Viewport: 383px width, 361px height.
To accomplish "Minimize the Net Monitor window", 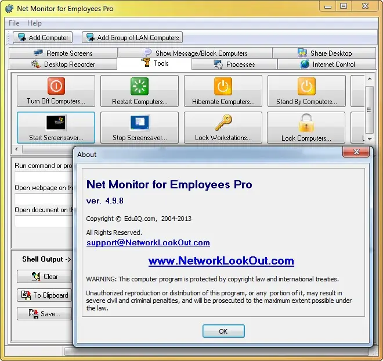I will [x=328, y=6].
